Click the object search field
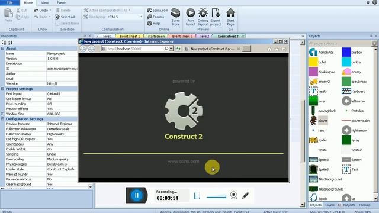The width and height of the screenshot is (379, 213). (340, 43)
